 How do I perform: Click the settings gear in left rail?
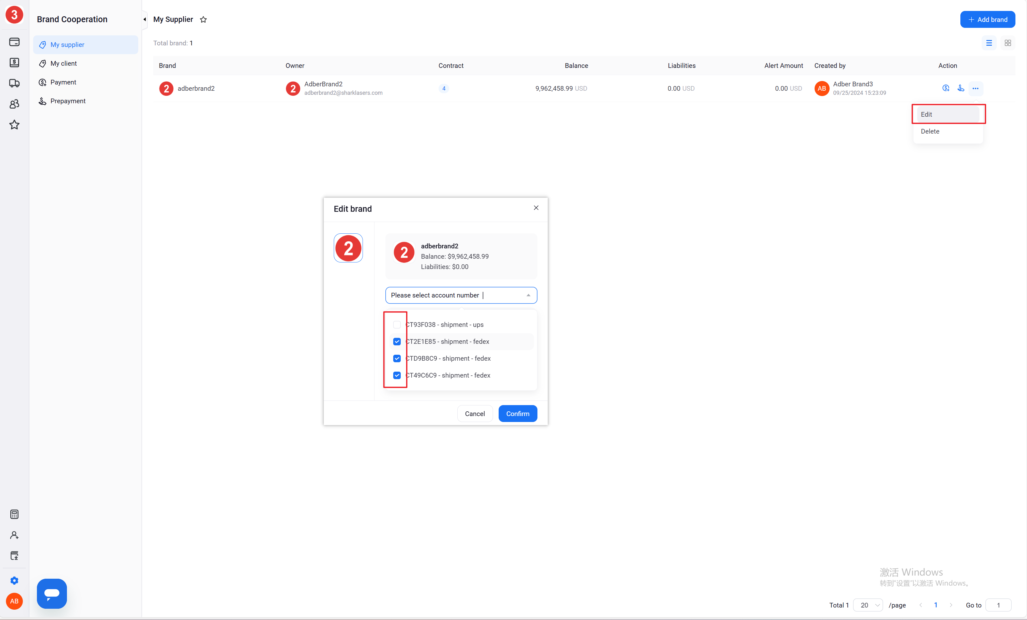(14, 580)
